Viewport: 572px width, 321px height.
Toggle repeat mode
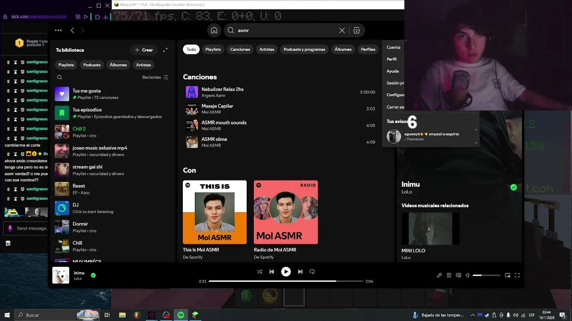click(312, 272)
